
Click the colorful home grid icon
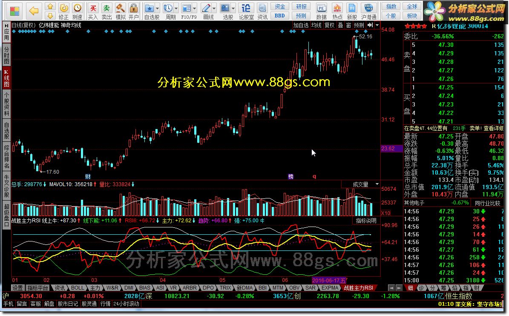14,11
